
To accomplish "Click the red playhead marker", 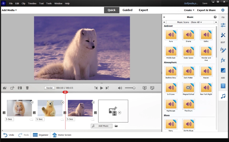I will click(65, 92).
